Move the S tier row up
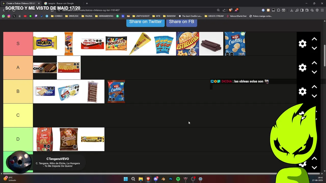The height and width of the screenshot is (183, 326). point(314,39)
